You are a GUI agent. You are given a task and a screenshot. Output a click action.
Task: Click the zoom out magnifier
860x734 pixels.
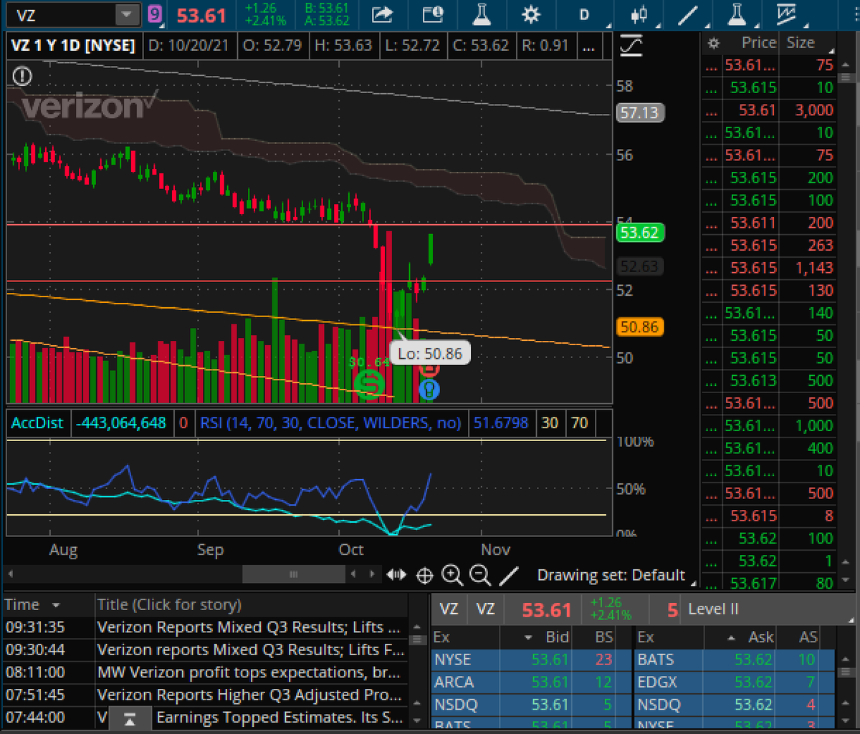pos(480,574)
